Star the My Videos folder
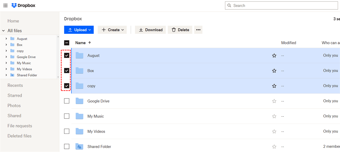 pos(274,132)
